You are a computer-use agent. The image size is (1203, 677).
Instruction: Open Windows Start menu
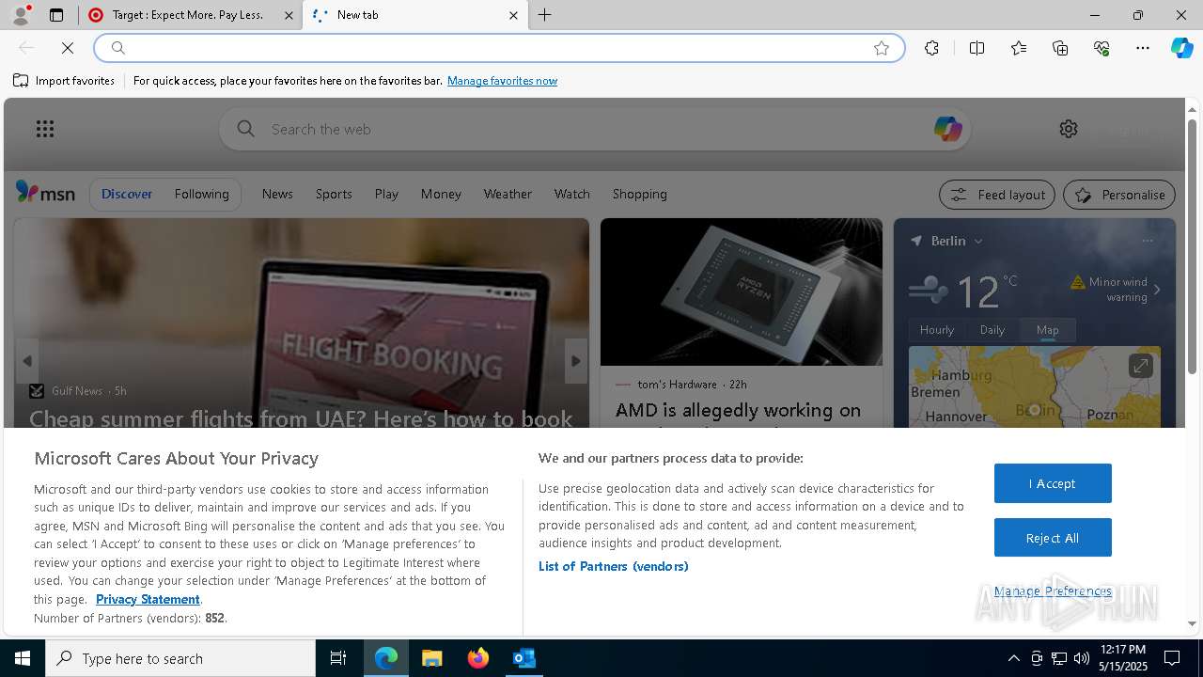click(23, 658)
